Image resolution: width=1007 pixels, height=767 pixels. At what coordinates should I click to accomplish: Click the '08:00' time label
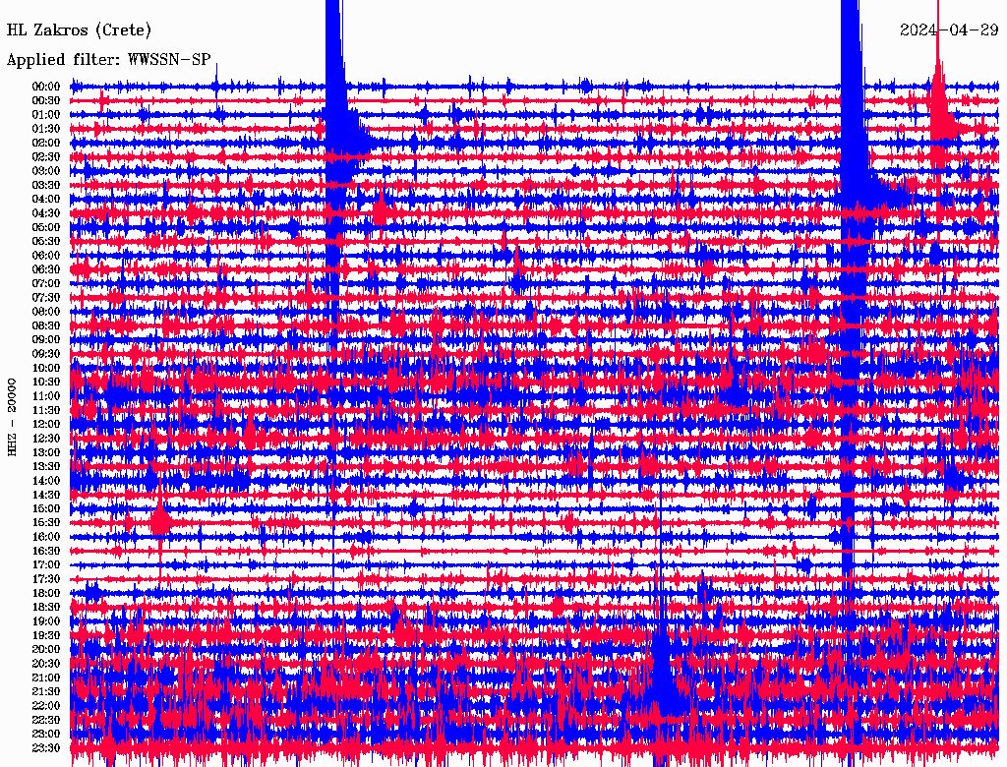pyautogui.click(x=46, y=312)
